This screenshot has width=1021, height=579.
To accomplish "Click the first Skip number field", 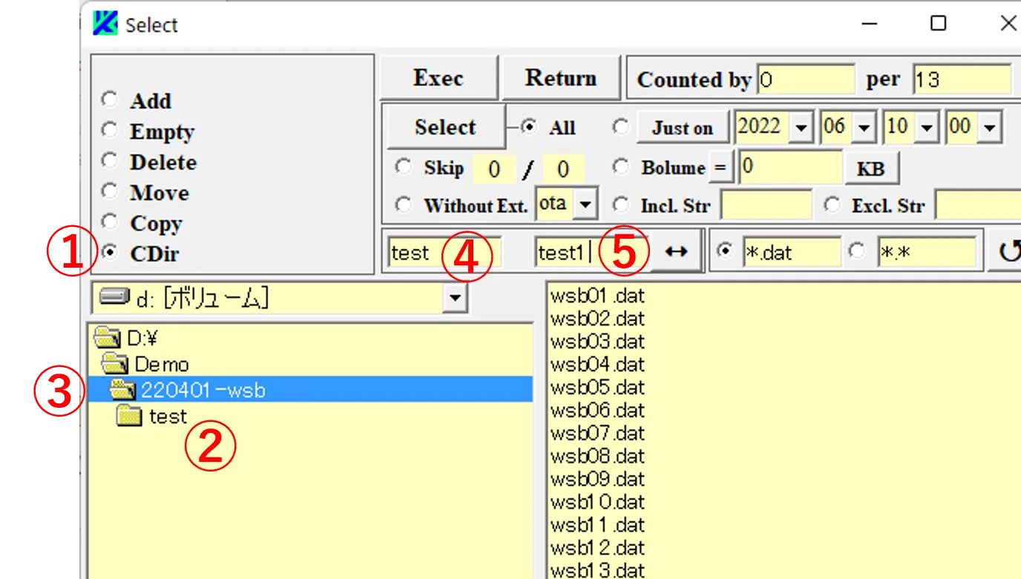I will [x=494, y=169].
